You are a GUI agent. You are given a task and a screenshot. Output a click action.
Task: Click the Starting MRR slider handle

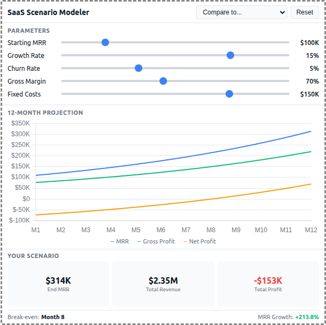tap(105, 42)
